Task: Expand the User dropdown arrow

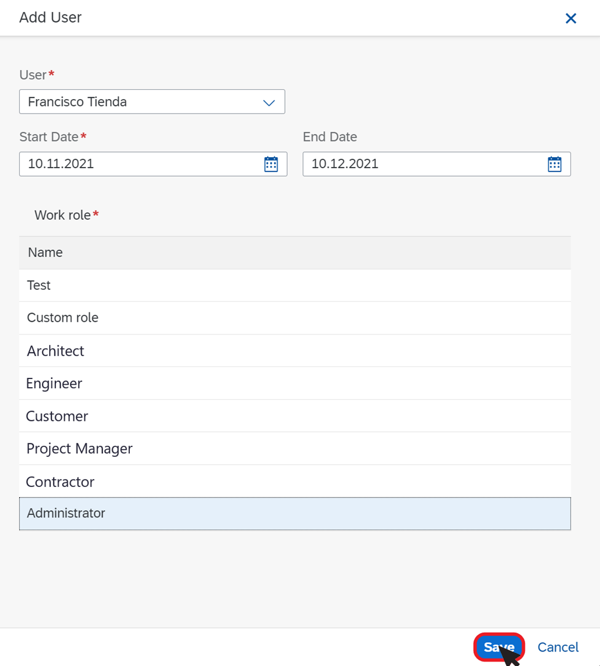Action: (269, 103)
